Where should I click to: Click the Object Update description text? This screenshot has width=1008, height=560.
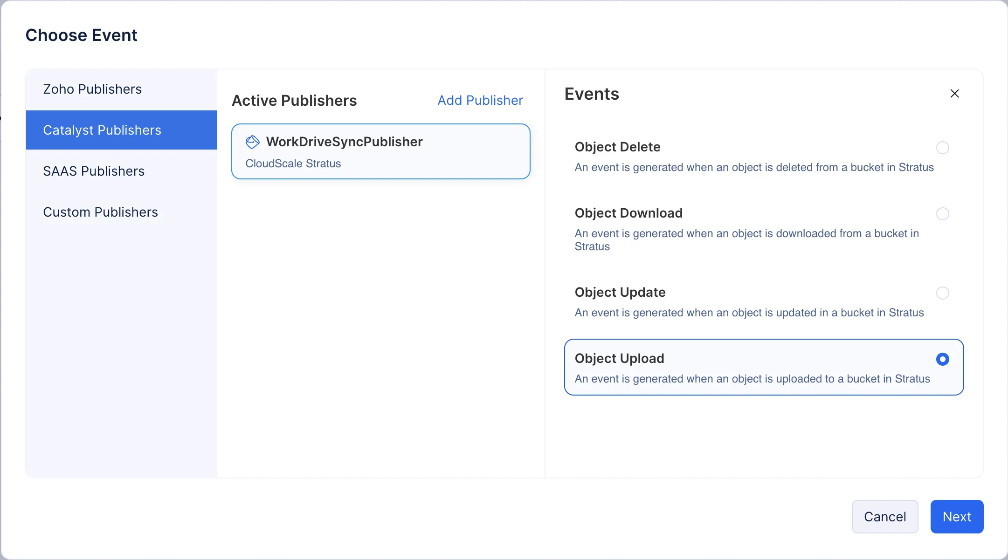click(x=748, y=313)
